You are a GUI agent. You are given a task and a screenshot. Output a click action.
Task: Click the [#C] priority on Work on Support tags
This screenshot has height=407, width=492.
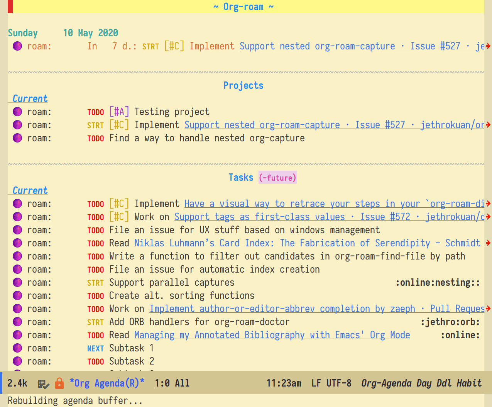coord(119,217)
